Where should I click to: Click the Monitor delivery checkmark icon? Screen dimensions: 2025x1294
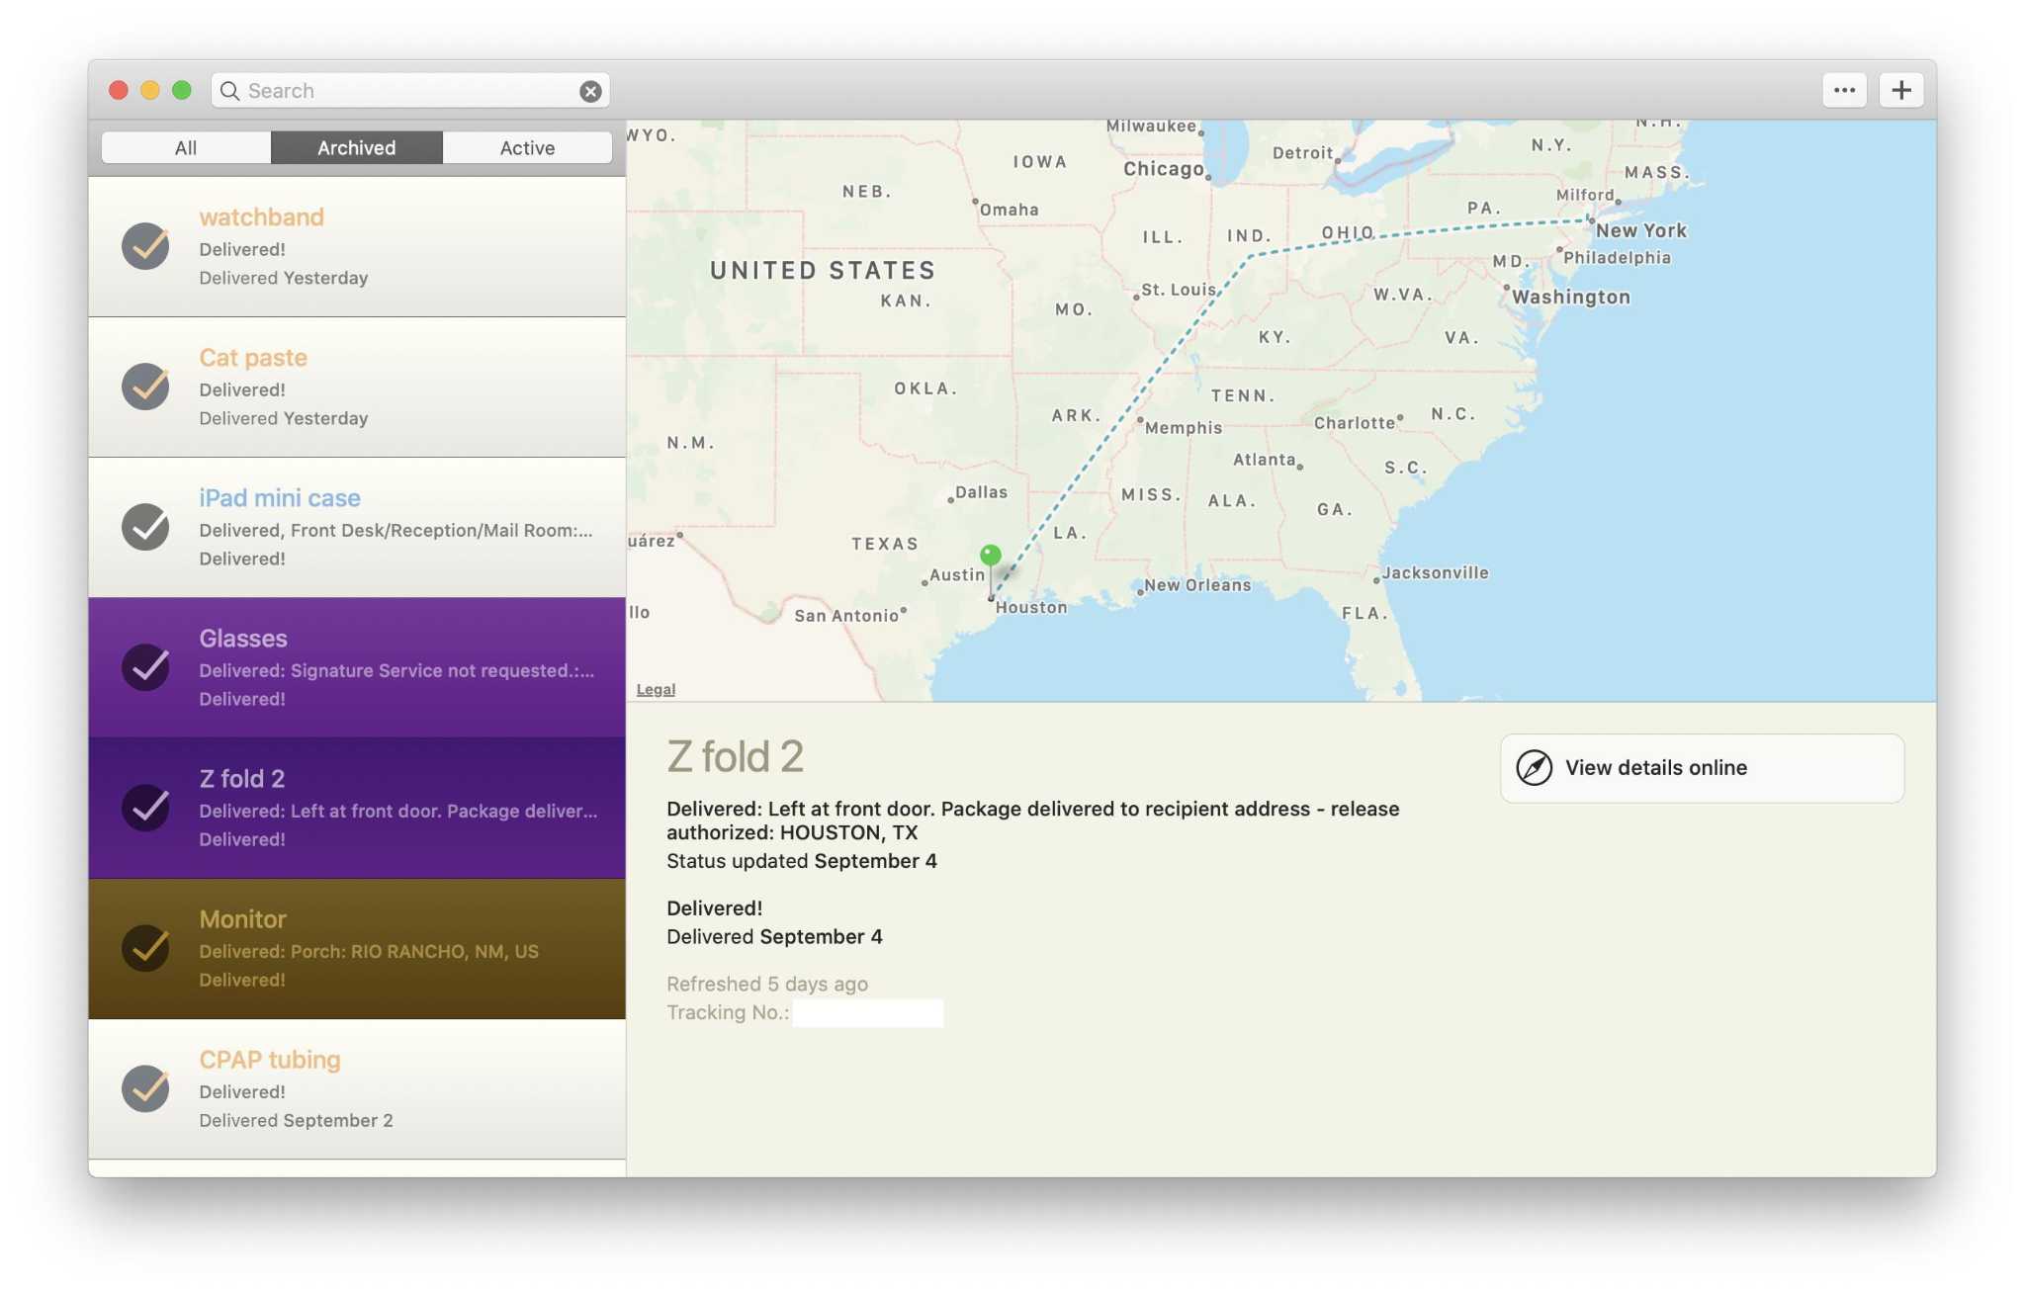145,948
